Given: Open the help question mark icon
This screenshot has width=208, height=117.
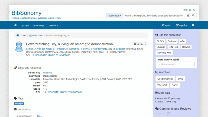Looking at the screenshot, I should pyautogui.click(x=193, y=25).
